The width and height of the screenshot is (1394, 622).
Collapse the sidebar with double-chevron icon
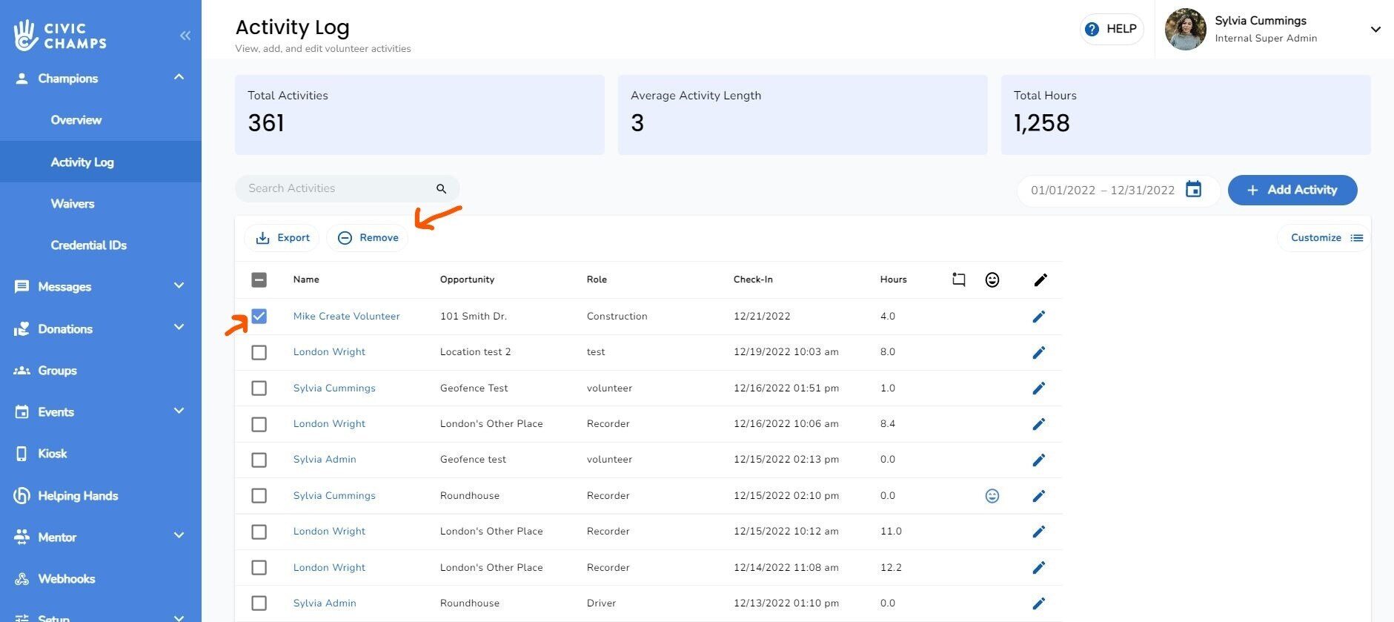click(185, 36)
